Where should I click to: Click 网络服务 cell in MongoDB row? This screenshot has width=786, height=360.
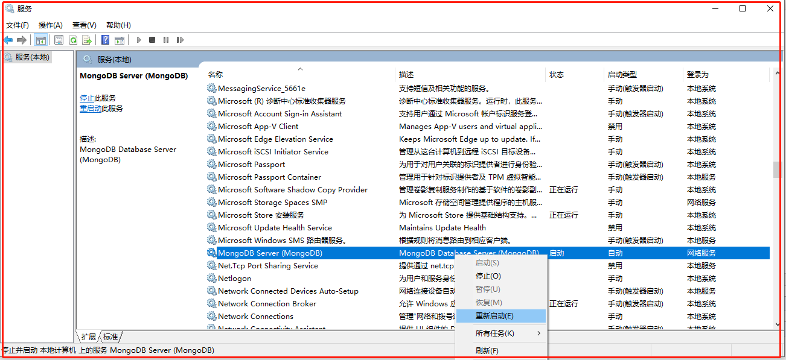click(701, 253)
